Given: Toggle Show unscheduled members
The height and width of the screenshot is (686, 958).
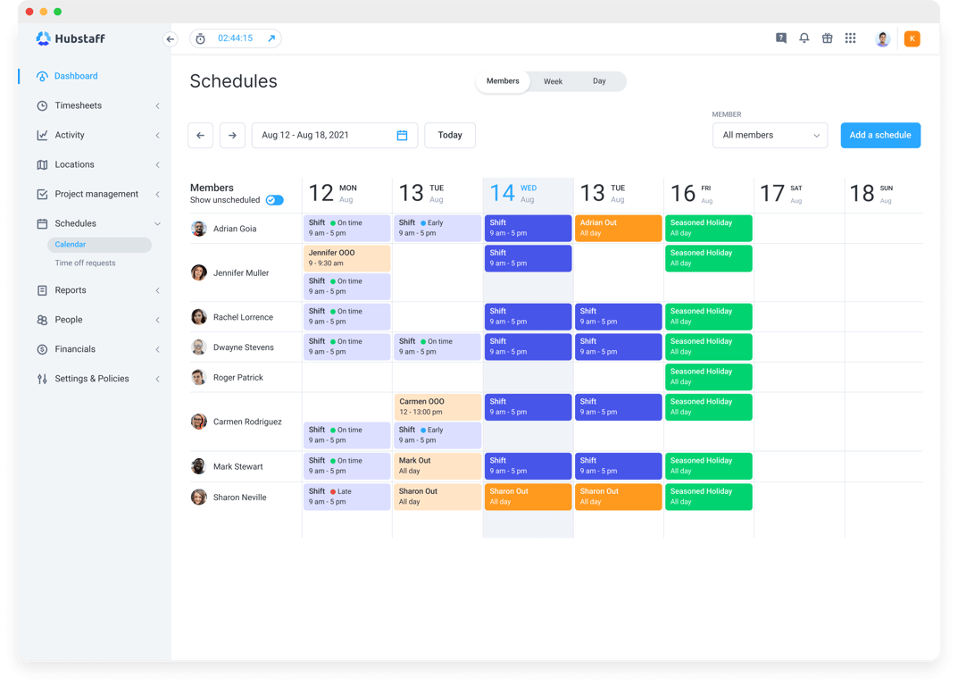Looking at the screenshot, I should click(275, 200).
